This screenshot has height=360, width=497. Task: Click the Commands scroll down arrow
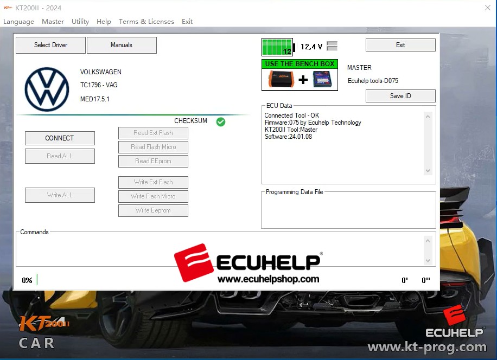(428, 261)
